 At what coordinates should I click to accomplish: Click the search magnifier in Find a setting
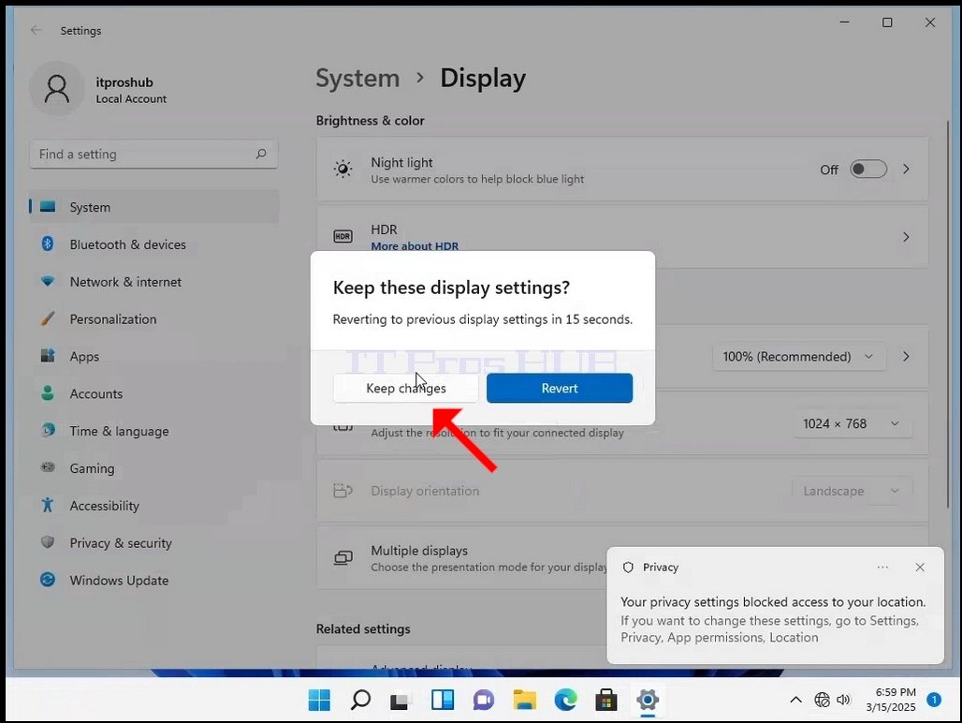click(261, 154)
